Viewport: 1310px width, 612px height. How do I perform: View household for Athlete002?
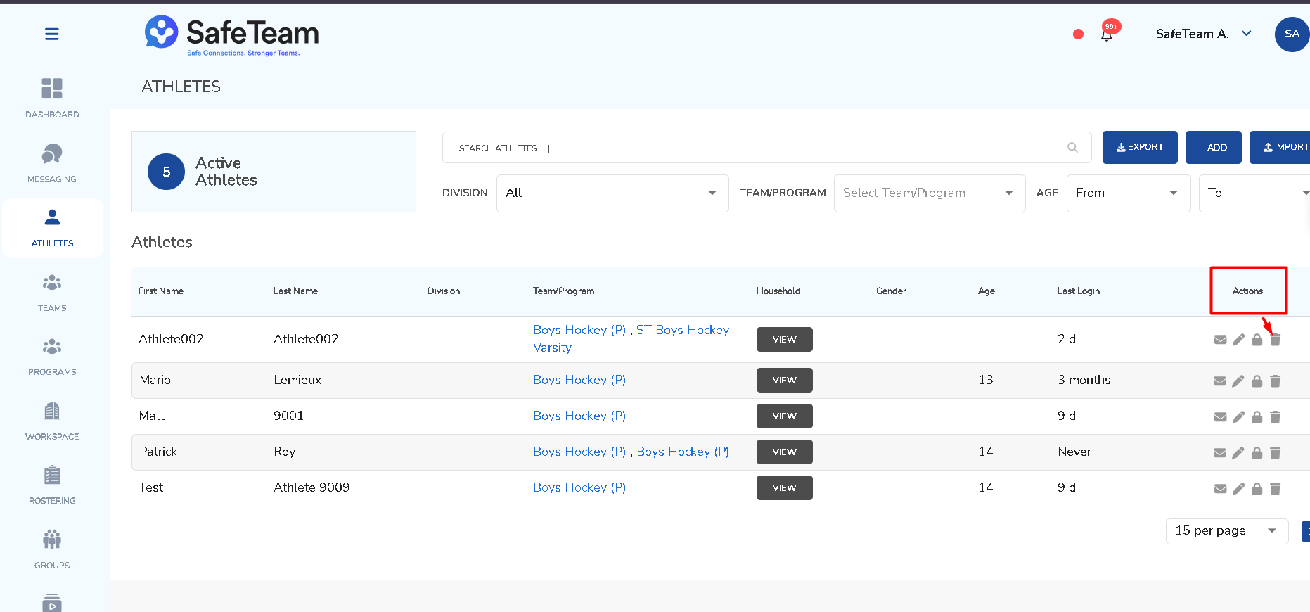[x=785, y=339]
